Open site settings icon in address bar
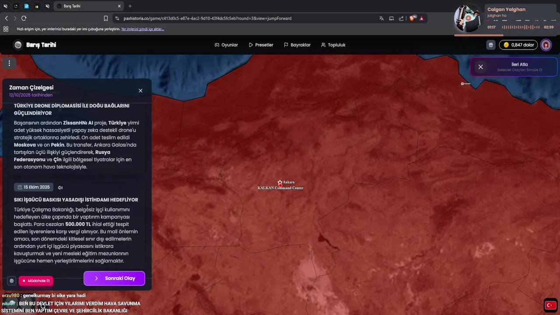The height and width of the screenshot is (315, 560). (117, 18)
